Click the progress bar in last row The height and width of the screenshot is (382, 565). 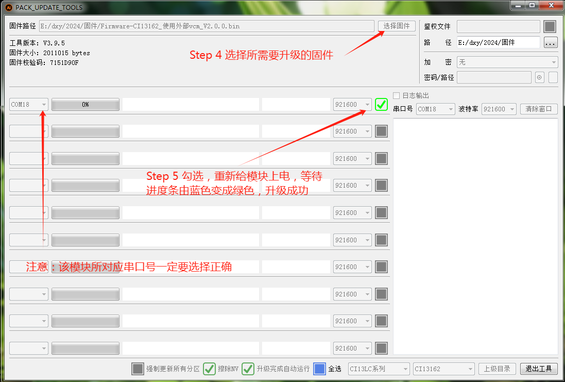click(x=85, y=348)
